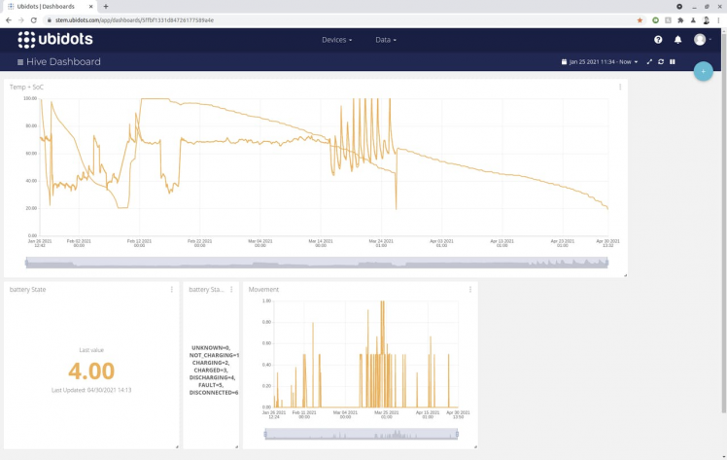This screenshot has height=460, width=727.
Task: Click the fullscreen expand dashboard icon
Action: click(x=649, y=62)
